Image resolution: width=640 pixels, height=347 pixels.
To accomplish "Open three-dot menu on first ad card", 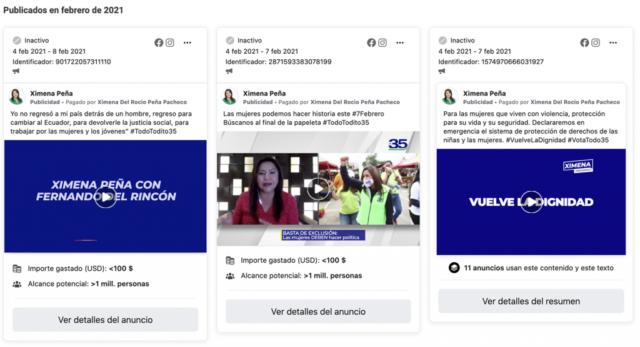I will click(x=187, y=43).
